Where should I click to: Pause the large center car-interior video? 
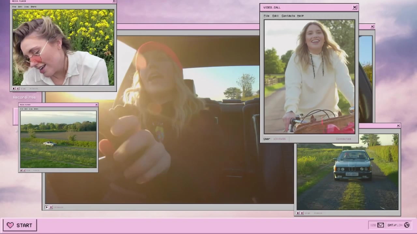[x=50, y=207]
